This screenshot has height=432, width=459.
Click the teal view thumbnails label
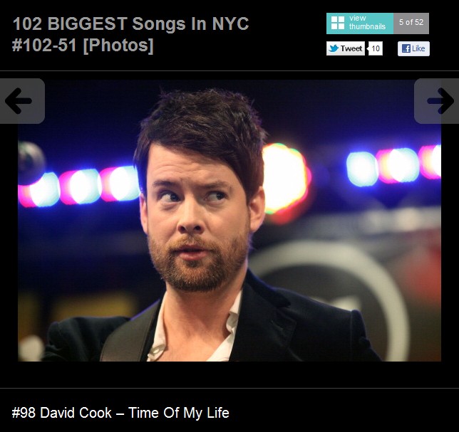(x=367, y=23)
